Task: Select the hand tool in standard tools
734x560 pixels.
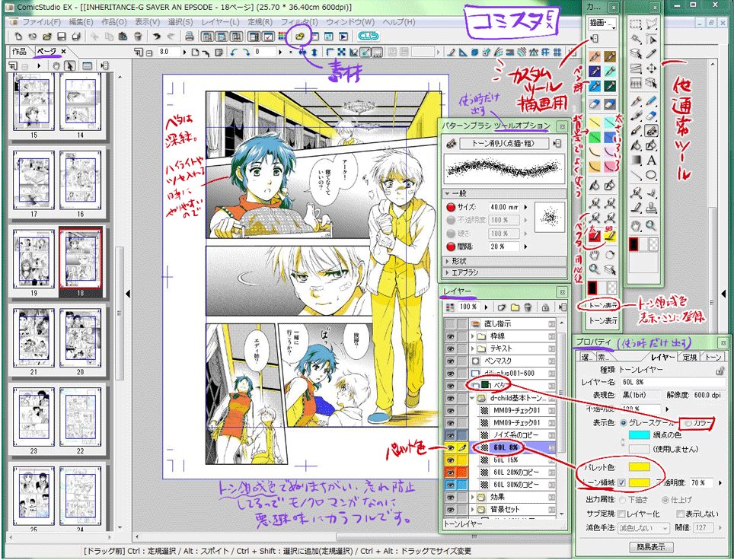Action: pos(636,225)
